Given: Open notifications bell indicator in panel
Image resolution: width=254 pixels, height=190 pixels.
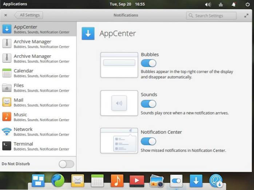Looking at the screenshot, I should pos(234,4).
